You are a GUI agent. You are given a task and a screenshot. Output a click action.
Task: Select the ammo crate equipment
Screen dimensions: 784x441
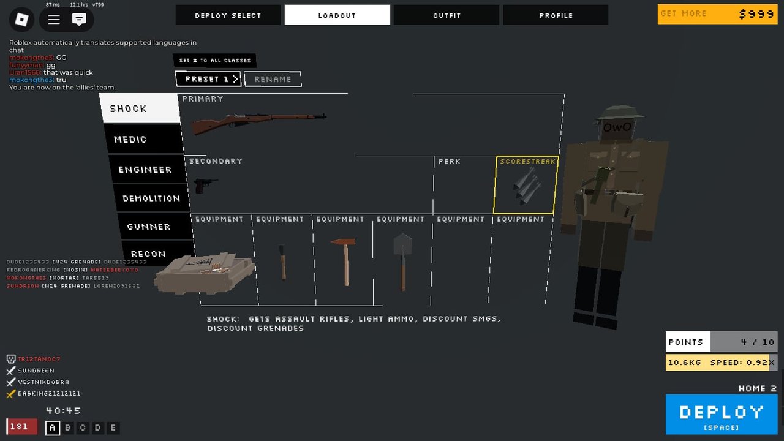tap(205, 273)
